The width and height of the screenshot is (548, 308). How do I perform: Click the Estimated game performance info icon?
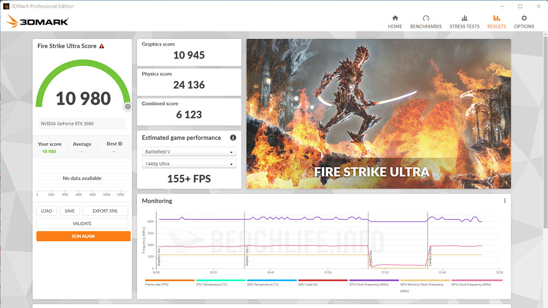(233, 138)
